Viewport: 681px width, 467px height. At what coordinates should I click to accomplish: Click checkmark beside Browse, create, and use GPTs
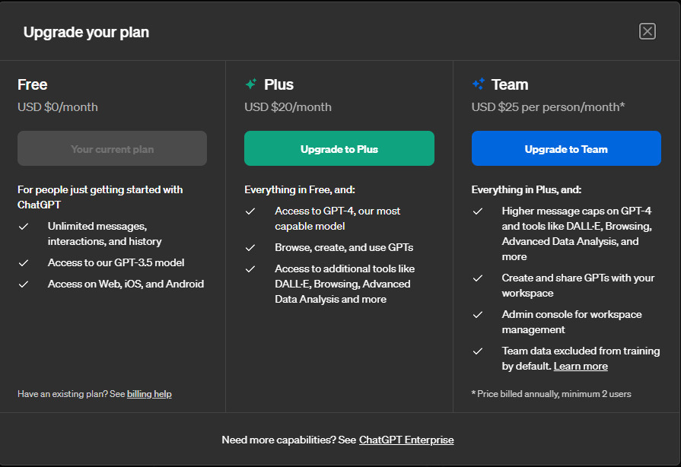tap(250, 248)
